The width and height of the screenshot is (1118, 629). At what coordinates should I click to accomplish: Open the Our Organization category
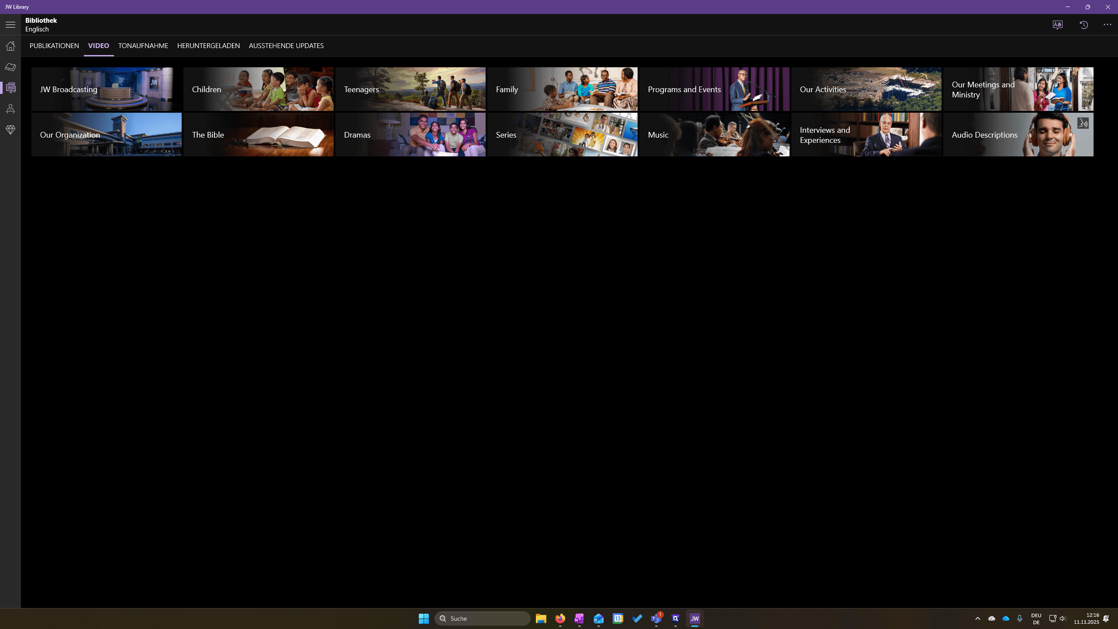coord(107,135)
